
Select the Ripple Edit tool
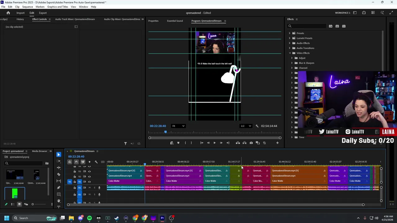(59, 168)
